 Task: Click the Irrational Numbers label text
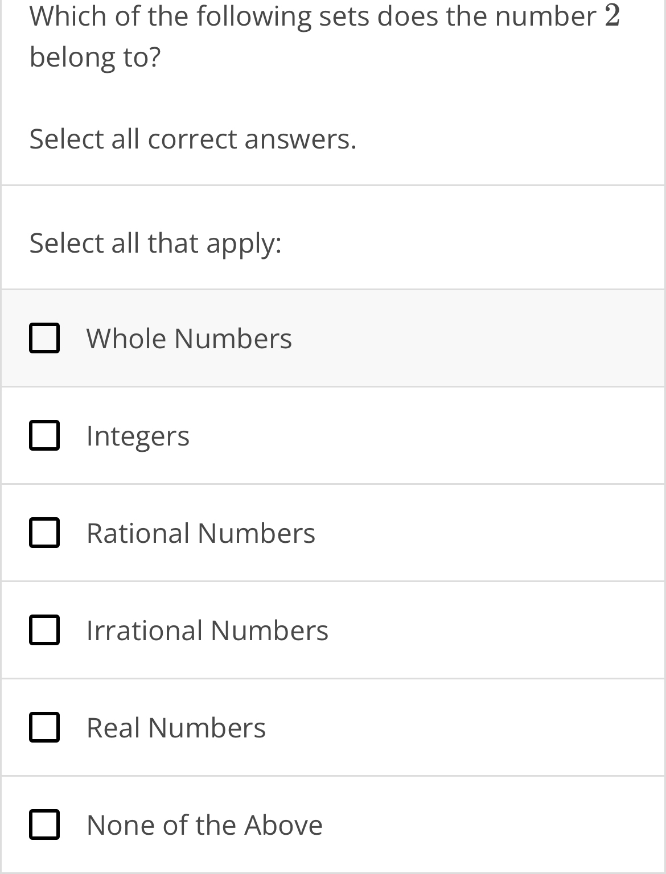click(207, 630)
